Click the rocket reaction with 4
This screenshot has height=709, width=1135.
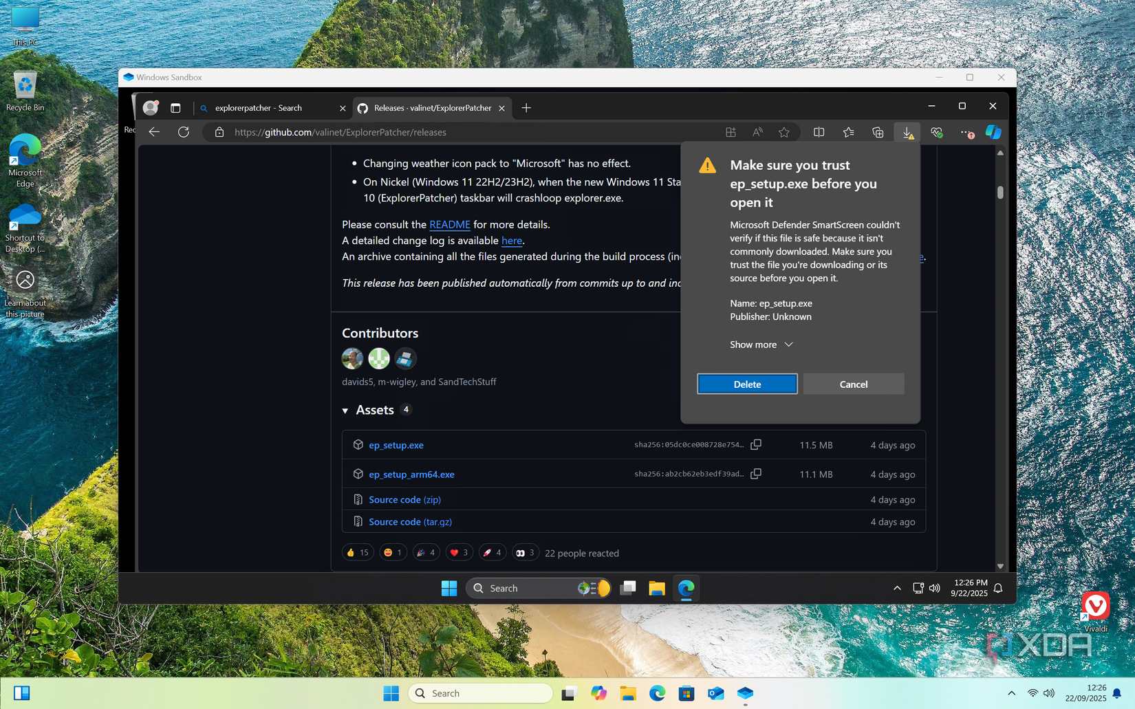[x=493, y=552]
